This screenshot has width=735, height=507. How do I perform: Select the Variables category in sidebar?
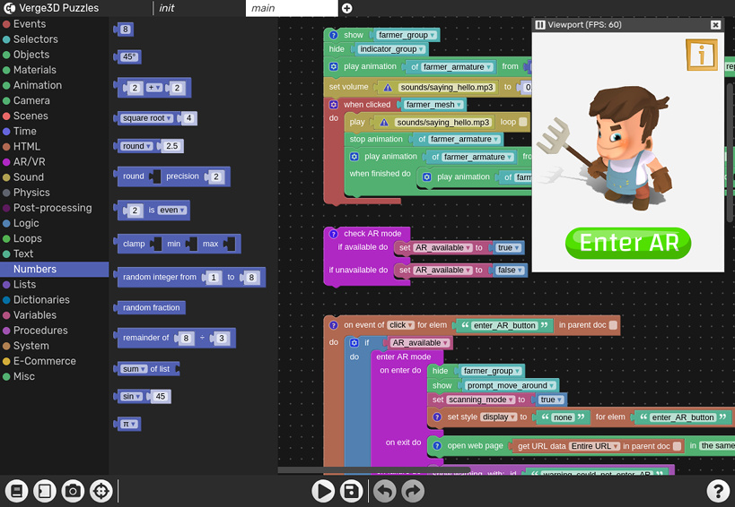[35, 314]
